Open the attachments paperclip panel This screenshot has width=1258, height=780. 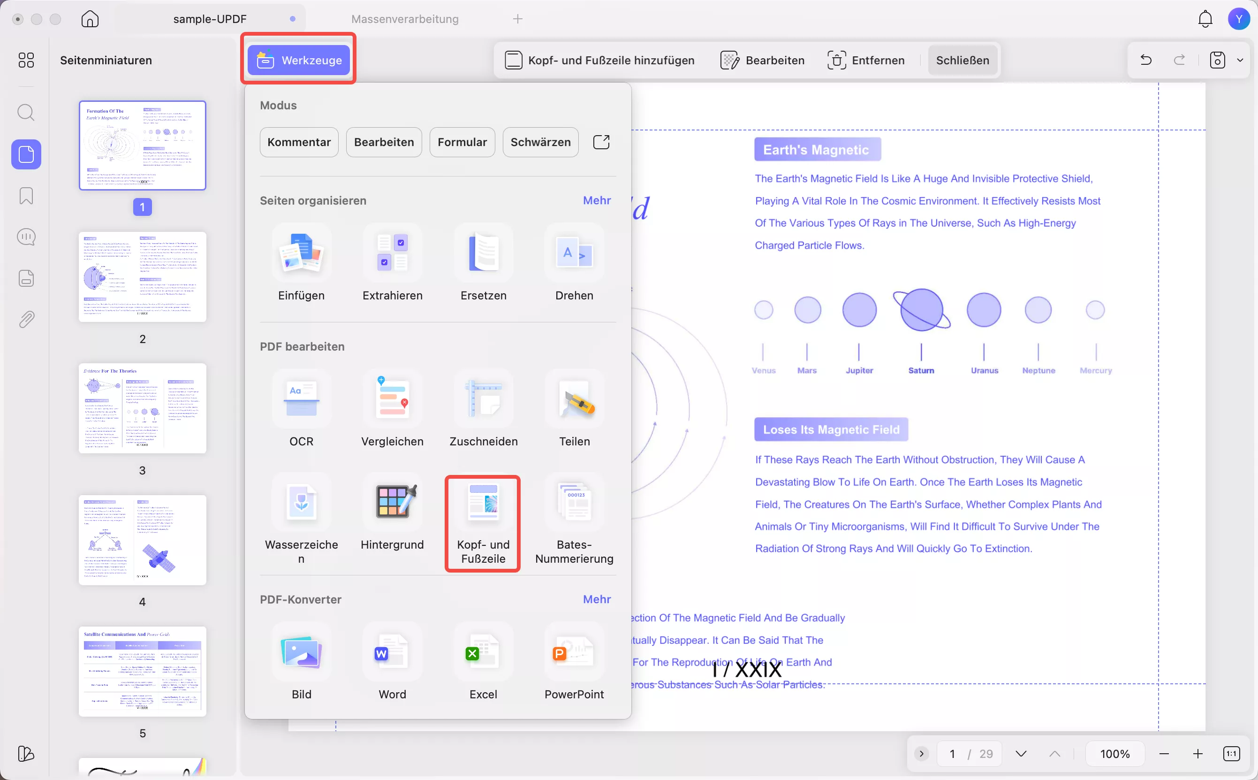coord(26,320)
